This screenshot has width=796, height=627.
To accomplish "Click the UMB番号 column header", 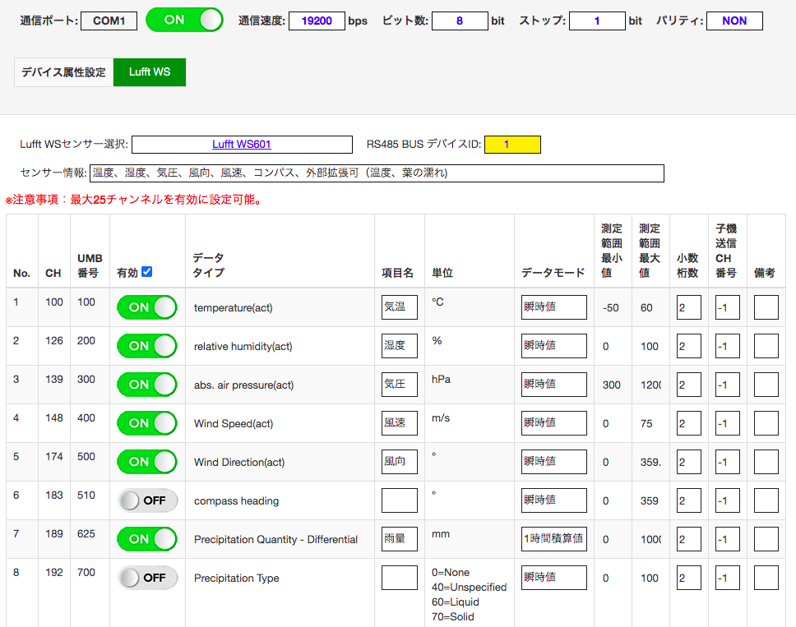I will pos(90,265).
